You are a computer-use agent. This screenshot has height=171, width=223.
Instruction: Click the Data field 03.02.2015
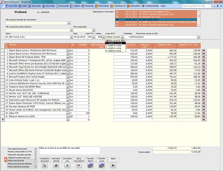tap(79, 37)
